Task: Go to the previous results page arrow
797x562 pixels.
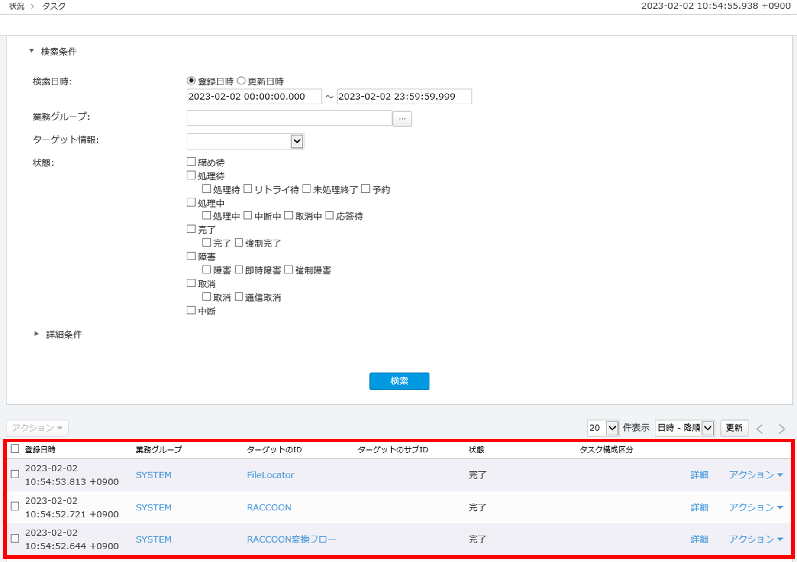Action: click(759, 429)
